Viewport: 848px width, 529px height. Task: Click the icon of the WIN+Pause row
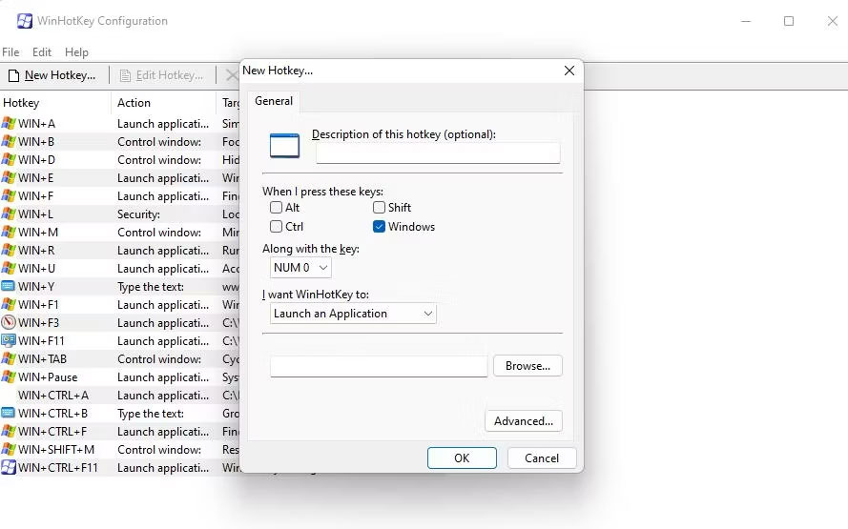point(9,376)
